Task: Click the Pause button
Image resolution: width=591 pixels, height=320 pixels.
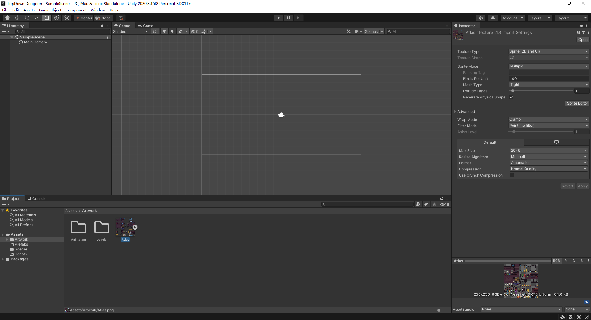Action: pos(288,18)
